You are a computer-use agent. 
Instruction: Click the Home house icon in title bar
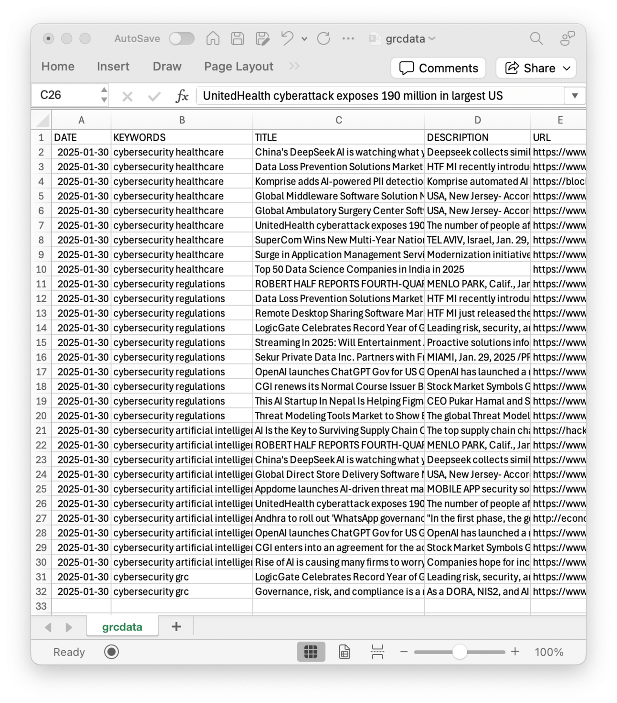pos(213,39)
